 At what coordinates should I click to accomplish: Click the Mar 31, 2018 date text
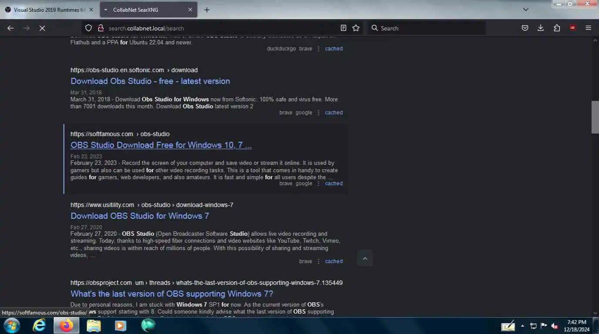coord(86,93)
